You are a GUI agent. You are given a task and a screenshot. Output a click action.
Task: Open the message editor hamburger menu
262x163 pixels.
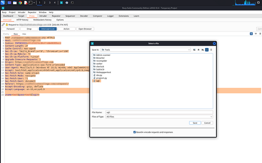click(260, 34)
